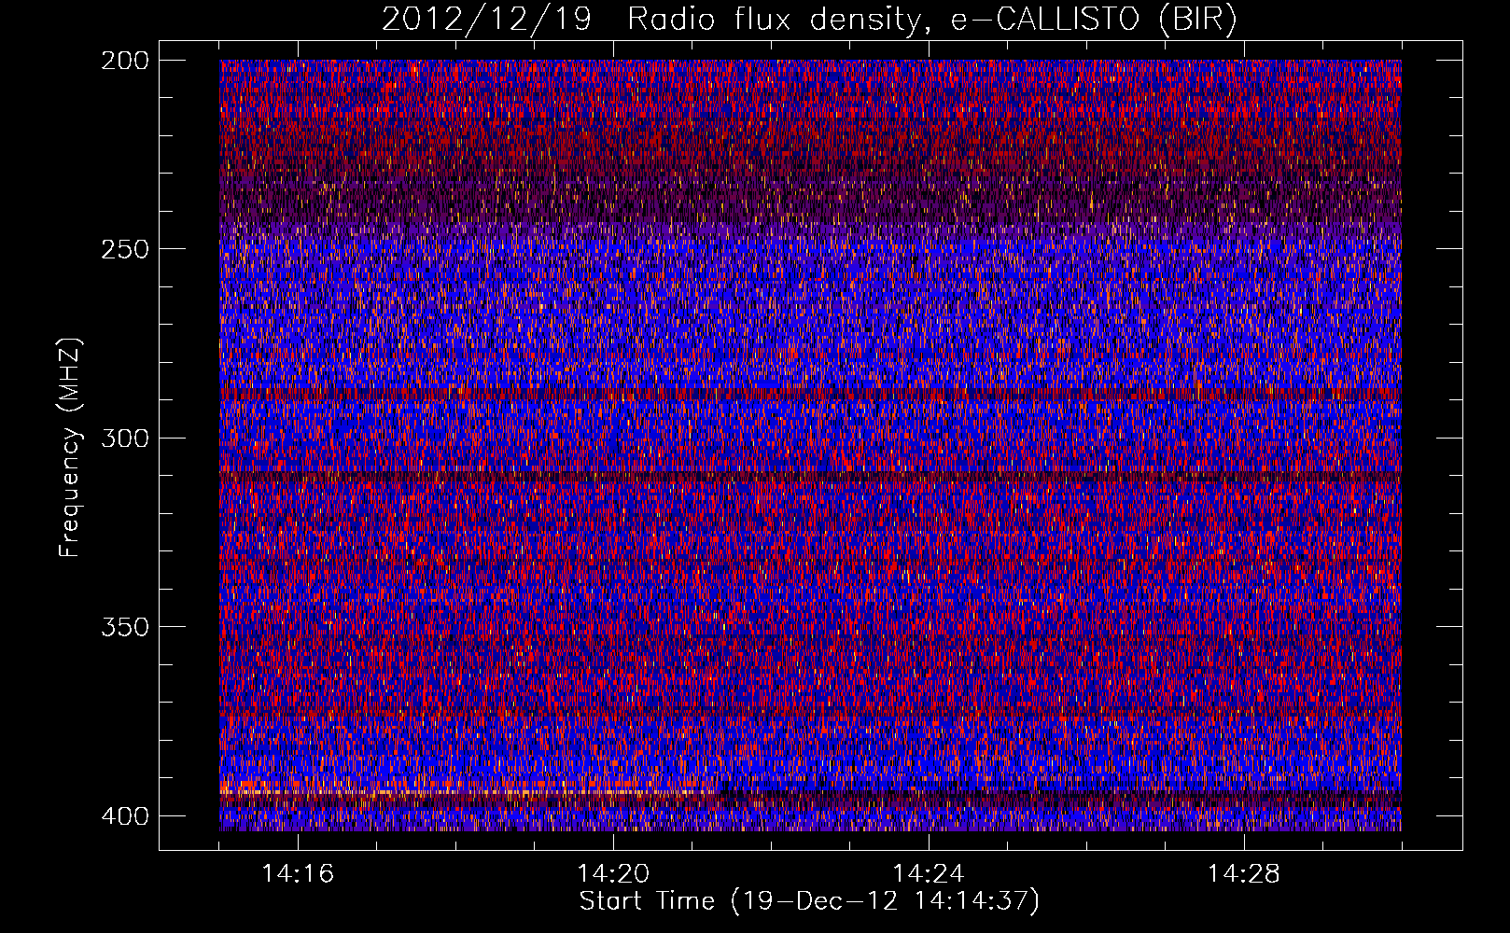Click the 14:24 time tick label
Image resolution: width=1510 pixels, height=933 pixels.
929,874
